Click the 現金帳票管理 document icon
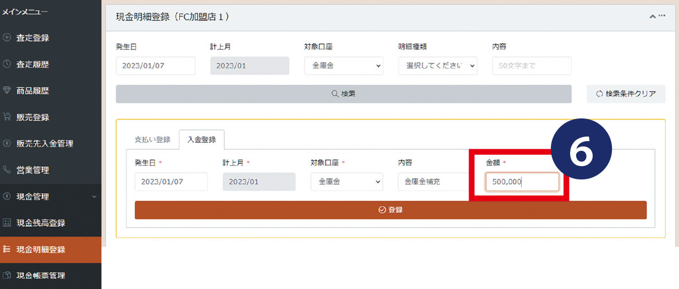 click(7, 275)
